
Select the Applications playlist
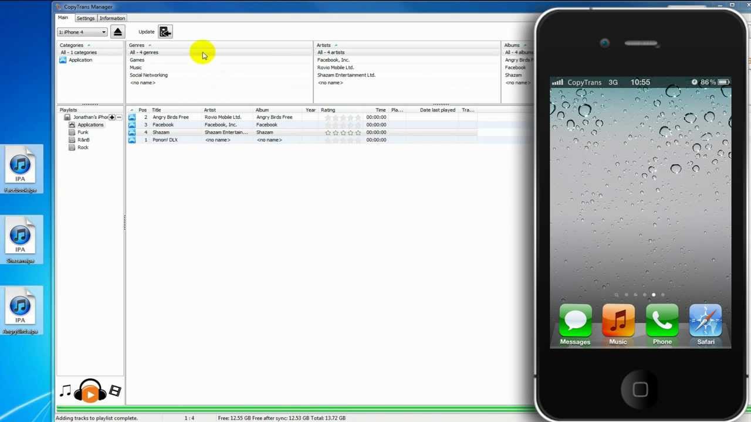pyautogui.click(x=90, y=125)
